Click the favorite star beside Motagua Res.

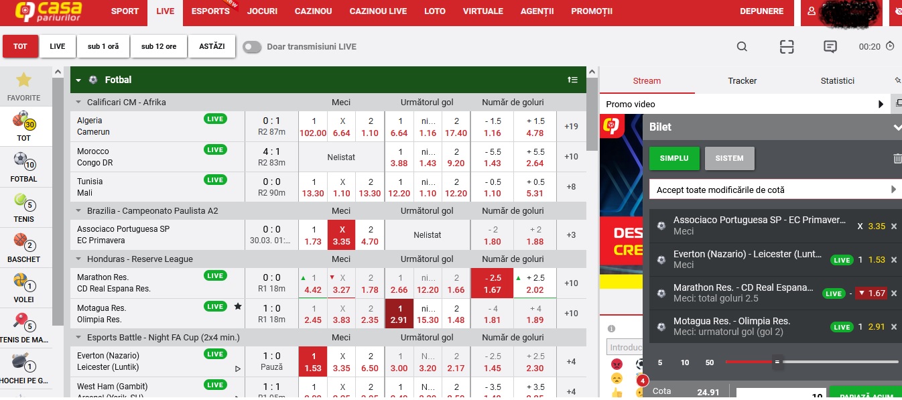point(237,306)
